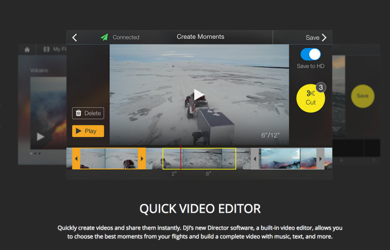The height and width of the screenshot is (250, 390).
Task: Click the Volcano video thumbnail play icon
Action: pos(40,136)
